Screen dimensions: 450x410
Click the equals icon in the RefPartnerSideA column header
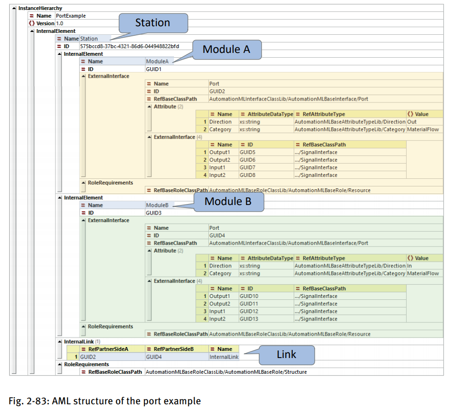[83, 349]
